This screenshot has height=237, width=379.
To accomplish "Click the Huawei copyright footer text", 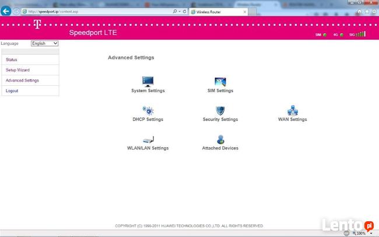I will pyautogui.click(x=189, y=226).
